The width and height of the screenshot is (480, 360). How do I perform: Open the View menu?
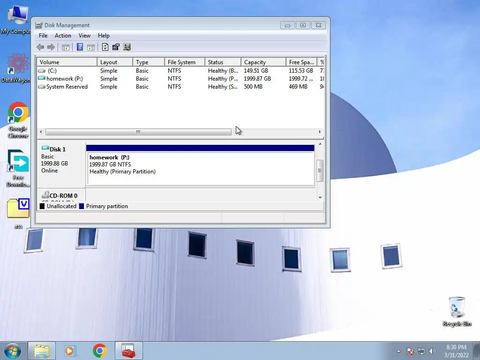(84, 36)
